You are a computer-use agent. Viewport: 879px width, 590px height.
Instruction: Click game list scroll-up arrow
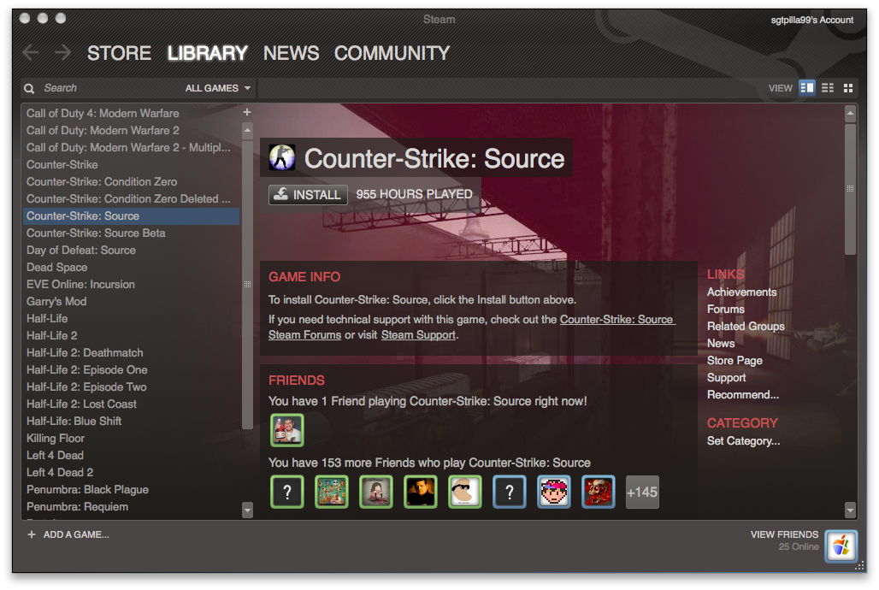pyautogui.click(x=247, y=131)
